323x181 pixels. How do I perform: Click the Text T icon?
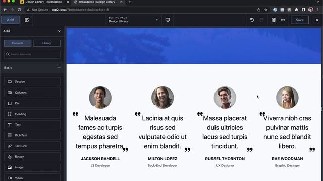coord(10,125)
